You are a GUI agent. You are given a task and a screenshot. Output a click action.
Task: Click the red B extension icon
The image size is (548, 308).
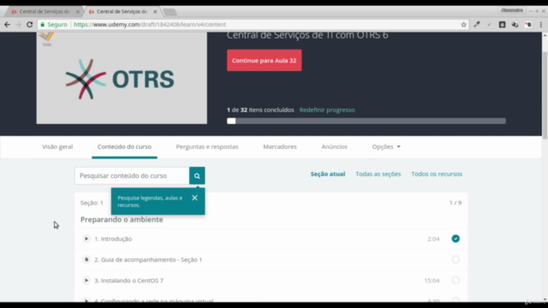[x=528, y=25]
